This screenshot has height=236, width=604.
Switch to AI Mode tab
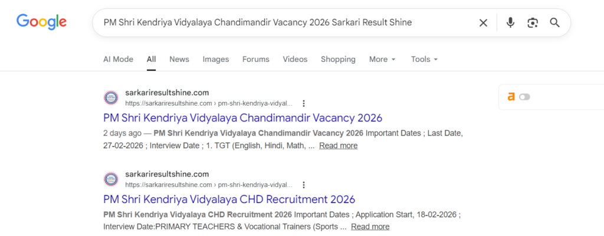[x=118, y=59]
